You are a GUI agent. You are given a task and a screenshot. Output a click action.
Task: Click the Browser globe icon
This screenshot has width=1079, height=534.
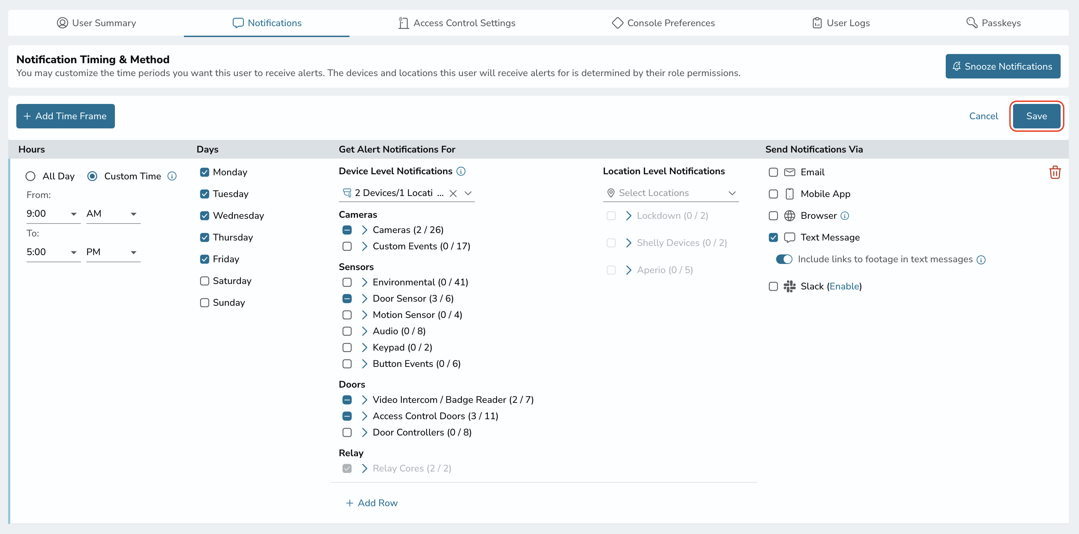pyautogui.click(x=789, y=215)
